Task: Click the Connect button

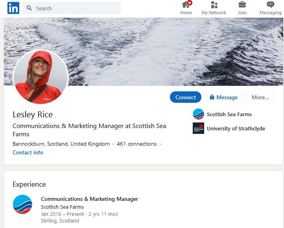Action: click(186, 97)
